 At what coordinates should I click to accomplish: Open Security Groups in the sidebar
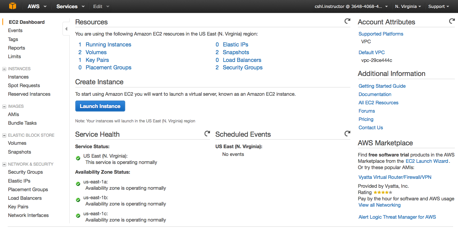pyautogui.click(x=25, y=172)
